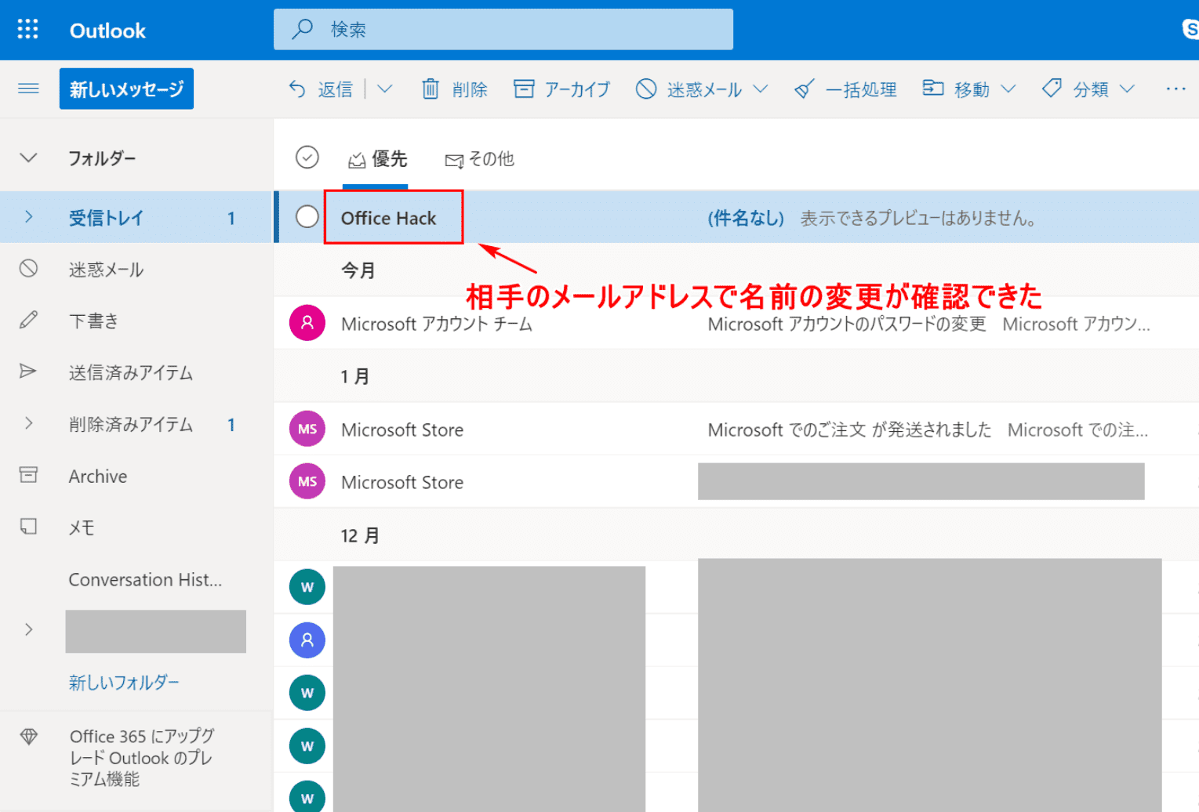Click the アーカイブ archive button
Screen dimensions: 1199x812
[x=561, y=89]
